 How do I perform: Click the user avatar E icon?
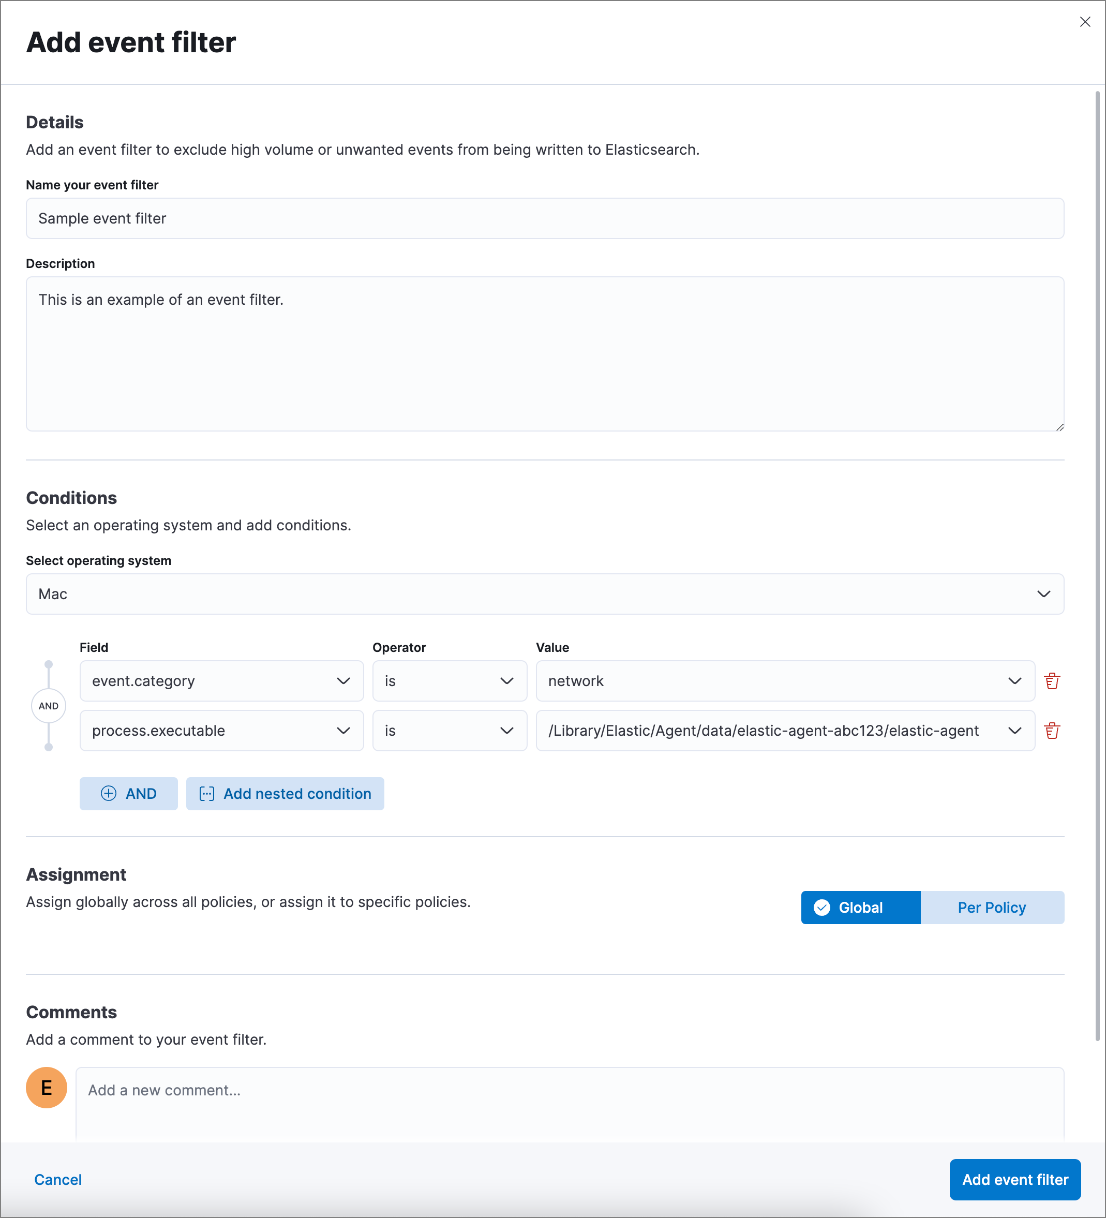click(47, 1088)
